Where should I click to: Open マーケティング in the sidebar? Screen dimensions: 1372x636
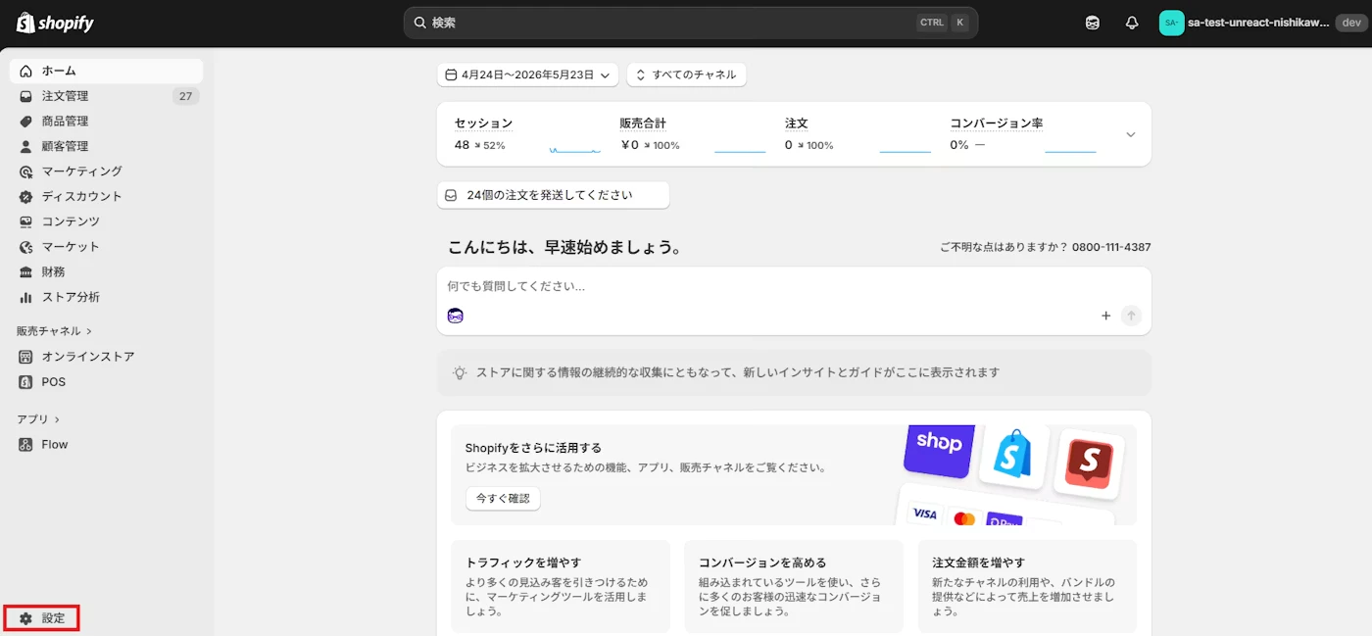coord(106,171)
